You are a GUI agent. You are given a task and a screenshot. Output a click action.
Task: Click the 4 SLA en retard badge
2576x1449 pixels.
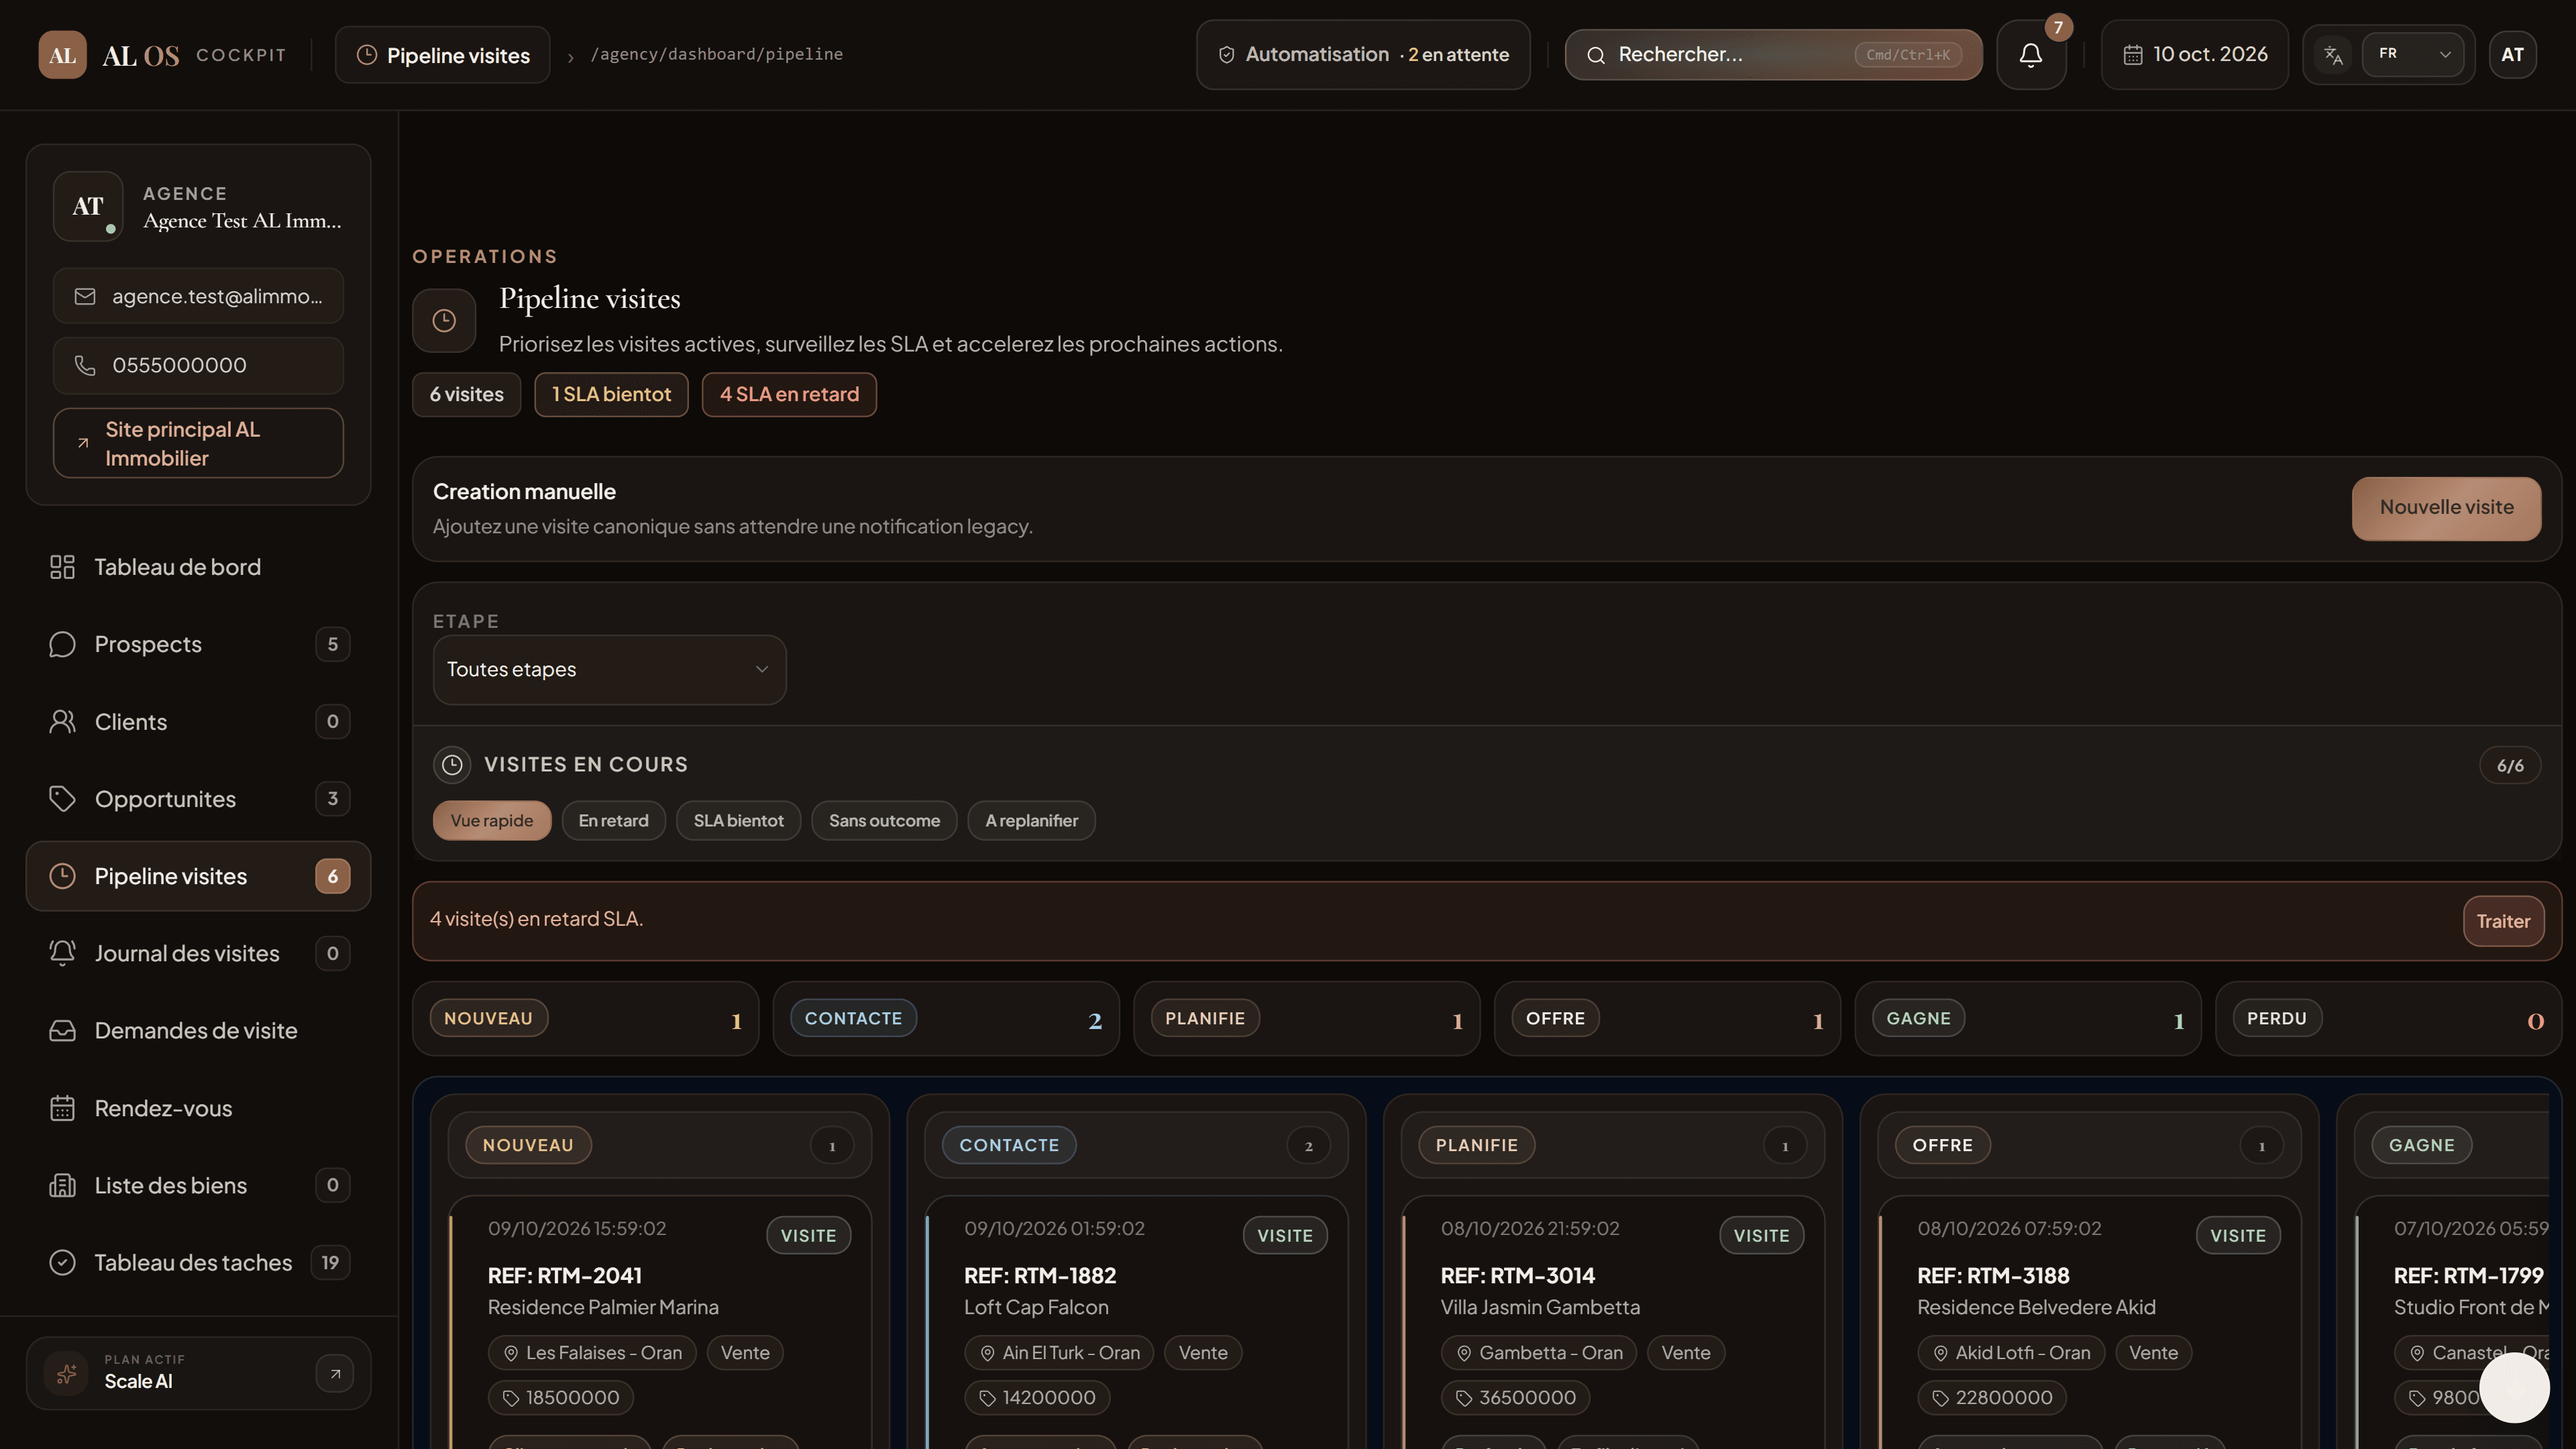coord(789,395)
